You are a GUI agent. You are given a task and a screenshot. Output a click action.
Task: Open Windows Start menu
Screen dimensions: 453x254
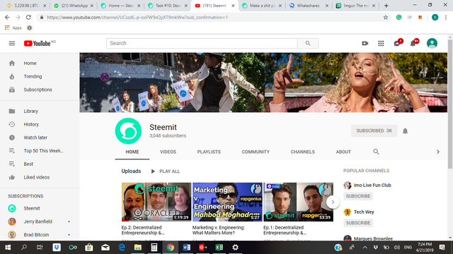(8, 248)
